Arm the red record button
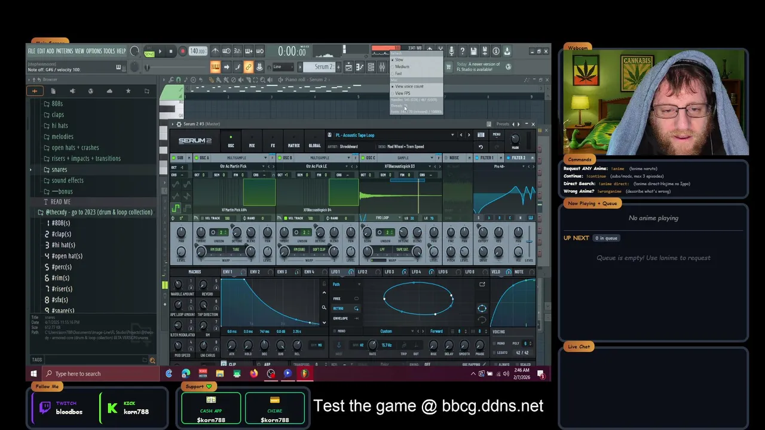This screenshot has width=765, height=430. [x=182, y=51]
